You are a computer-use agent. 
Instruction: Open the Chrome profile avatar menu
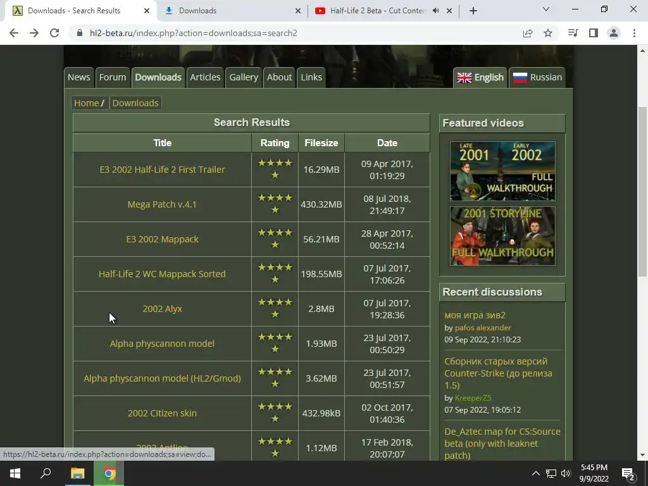[x=614, y=33]
